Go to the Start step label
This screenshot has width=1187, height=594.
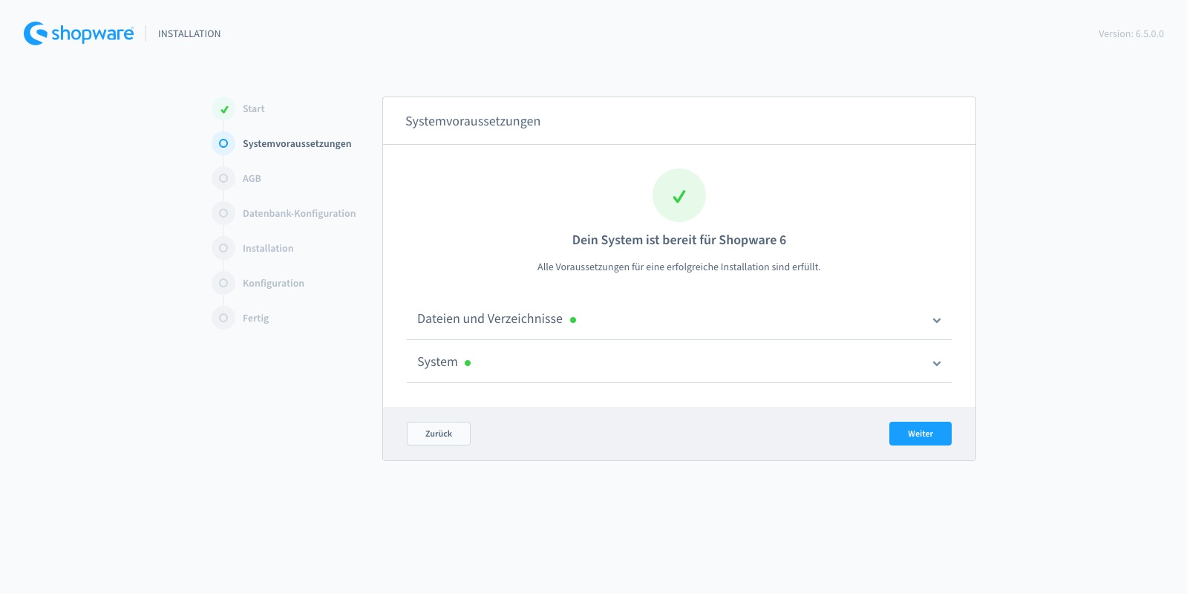(x=253, y=108)
